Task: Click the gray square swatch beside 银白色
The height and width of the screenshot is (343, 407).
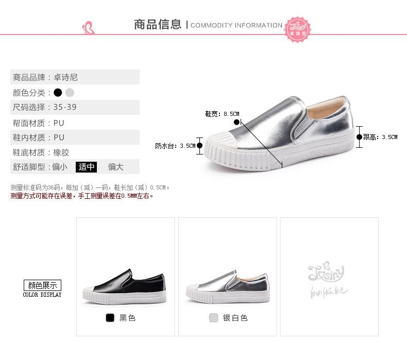Action: click(213, 318)
